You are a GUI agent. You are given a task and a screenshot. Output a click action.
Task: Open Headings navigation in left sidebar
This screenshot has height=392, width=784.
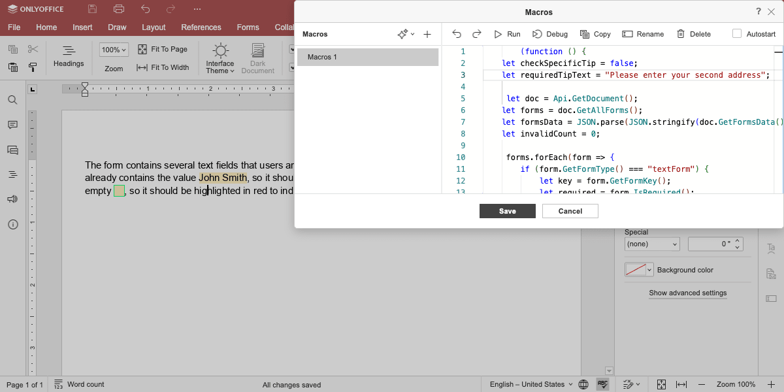[12, 174]
